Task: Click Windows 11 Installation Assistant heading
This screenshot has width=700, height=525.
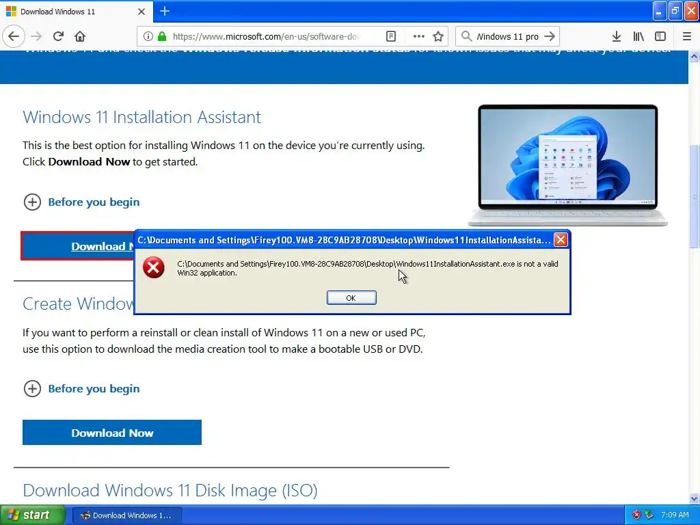Action: (x=142, y=117)
